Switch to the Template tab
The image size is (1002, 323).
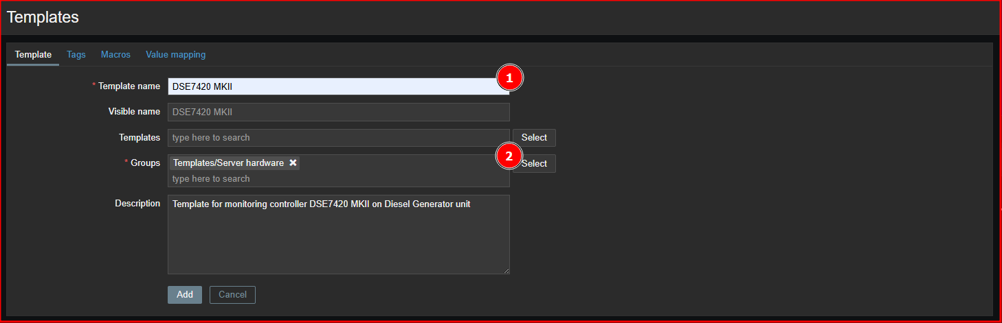33,55
